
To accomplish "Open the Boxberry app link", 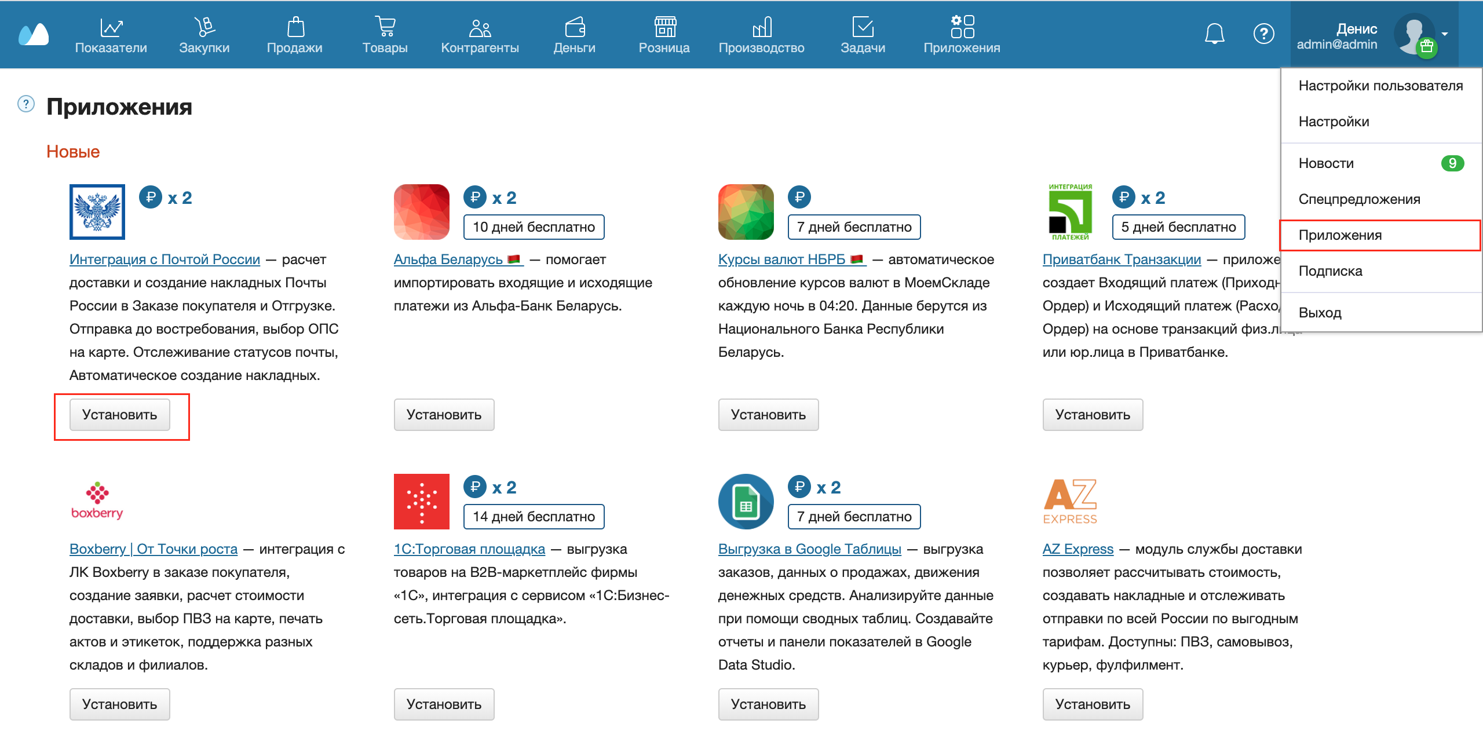I will pos(154,549).
